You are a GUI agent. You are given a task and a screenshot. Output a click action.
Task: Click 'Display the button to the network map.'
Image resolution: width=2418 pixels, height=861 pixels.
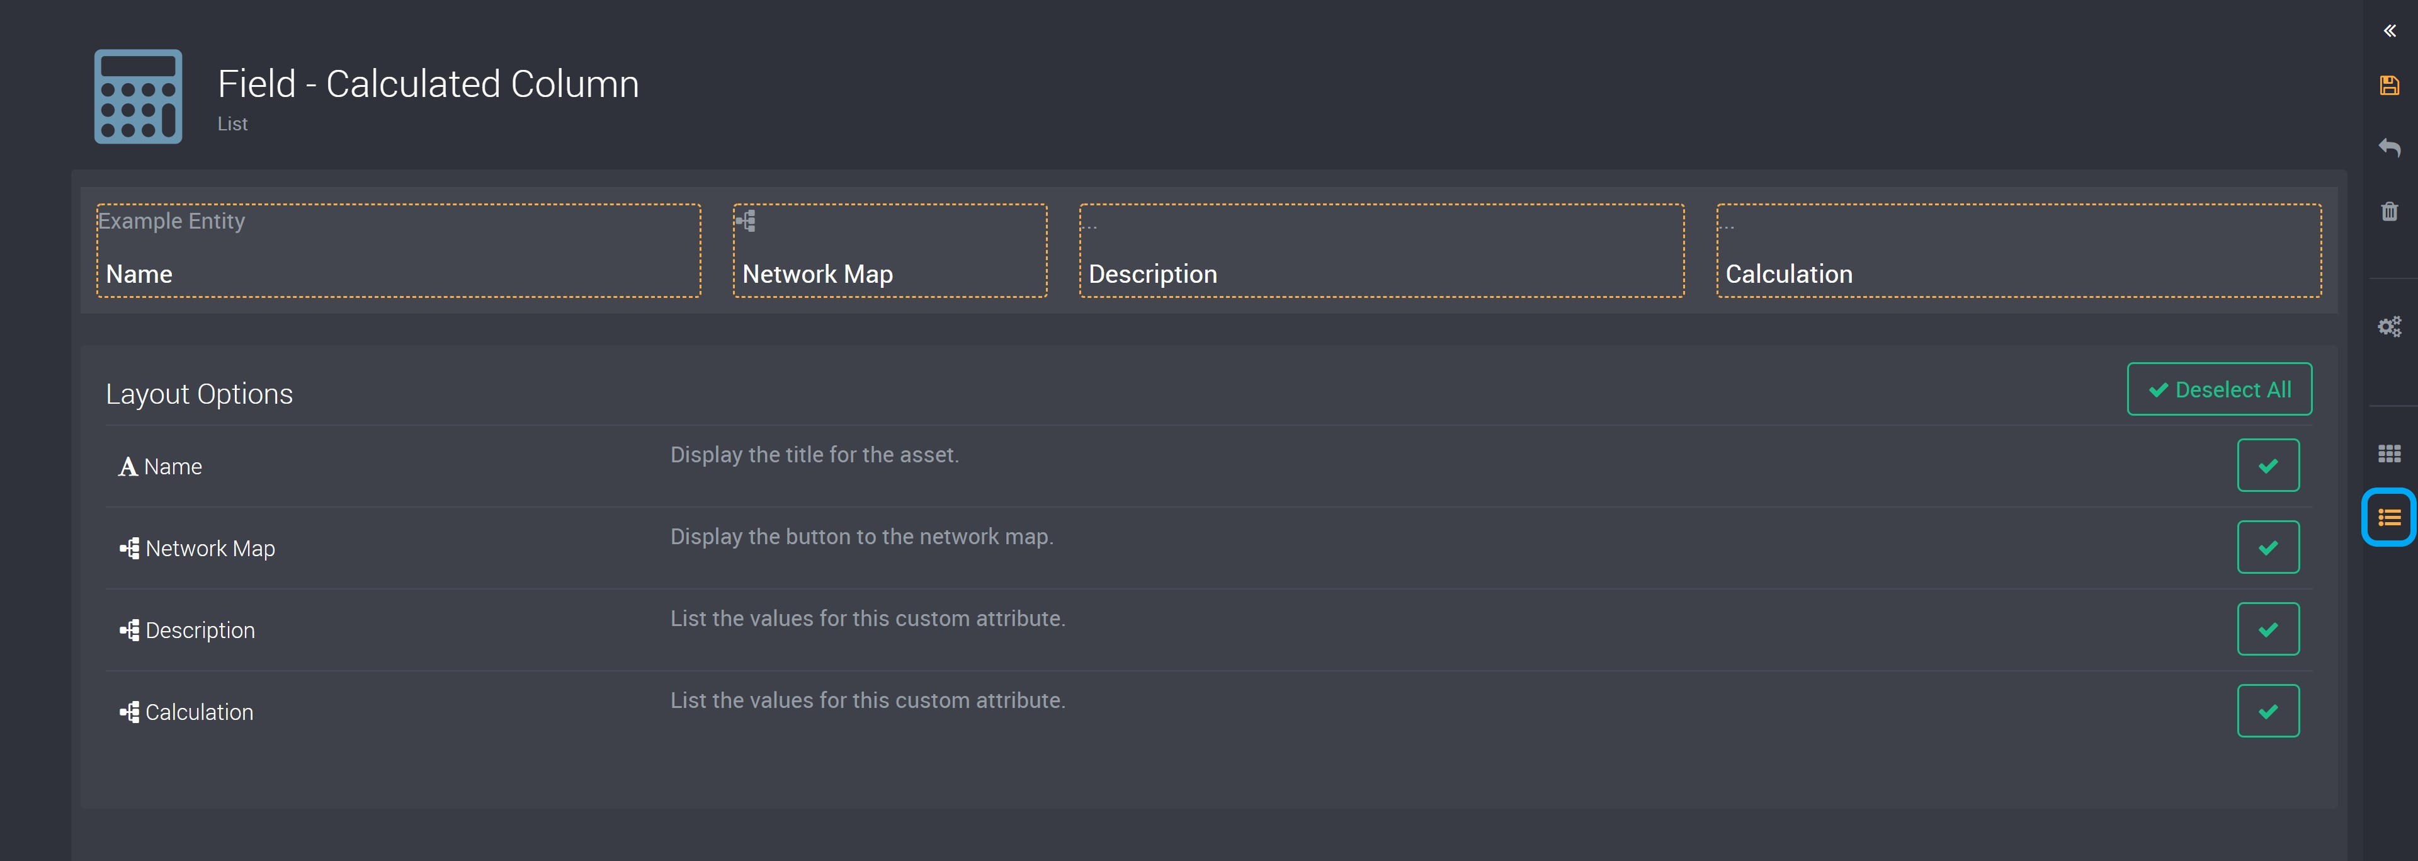pyautogui.click(x=861, y=536)
